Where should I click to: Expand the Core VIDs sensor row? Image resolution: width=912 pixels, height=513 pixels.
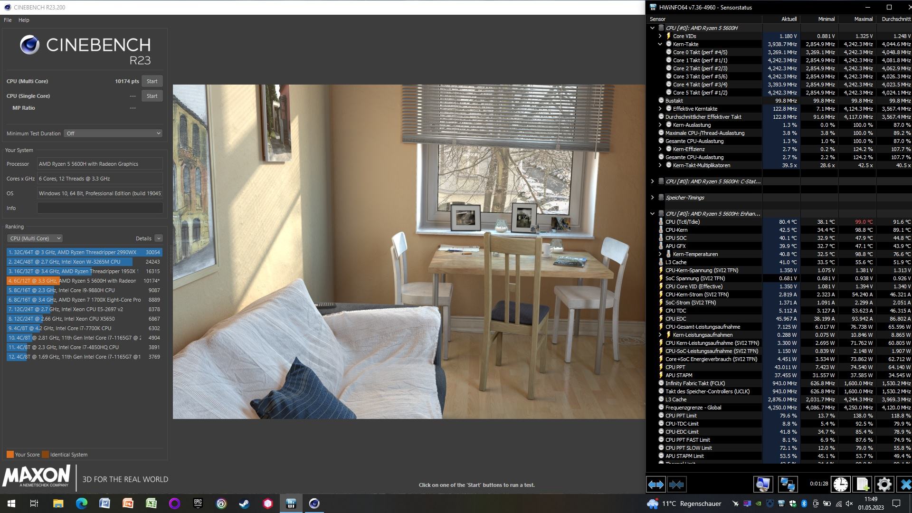tap(660, 36)
